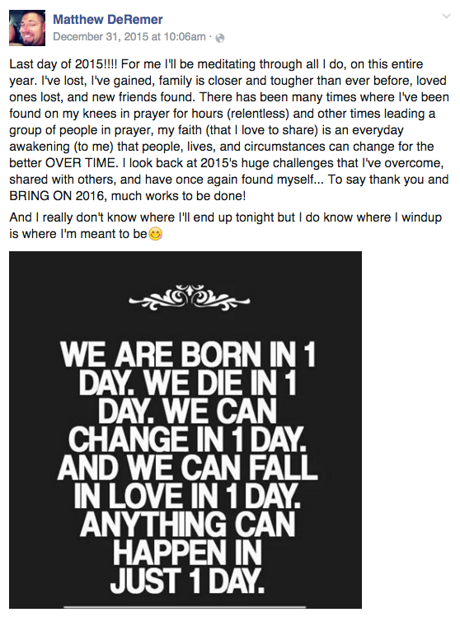460x617 pixels.
Task: Click the 'BRING ON 2016' phrase in post
Action: [x=57, y=195]
